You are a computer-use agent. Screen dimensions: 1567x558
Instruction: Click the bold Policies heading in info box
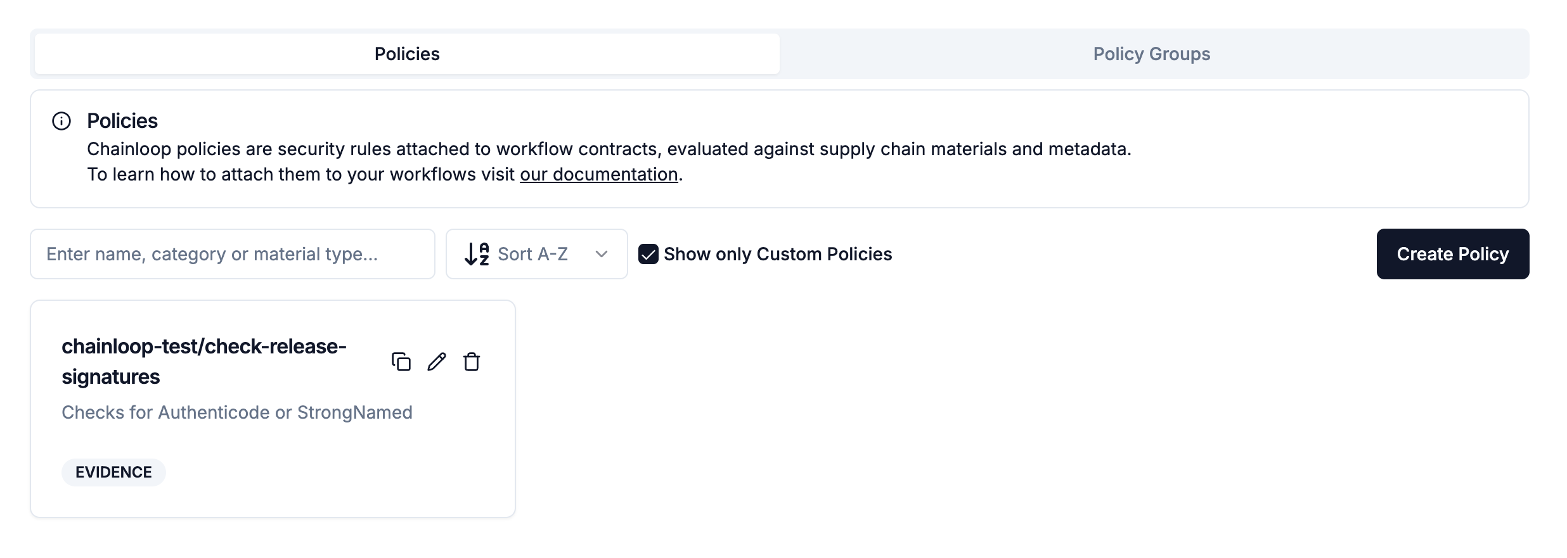[x=122, y=121]
